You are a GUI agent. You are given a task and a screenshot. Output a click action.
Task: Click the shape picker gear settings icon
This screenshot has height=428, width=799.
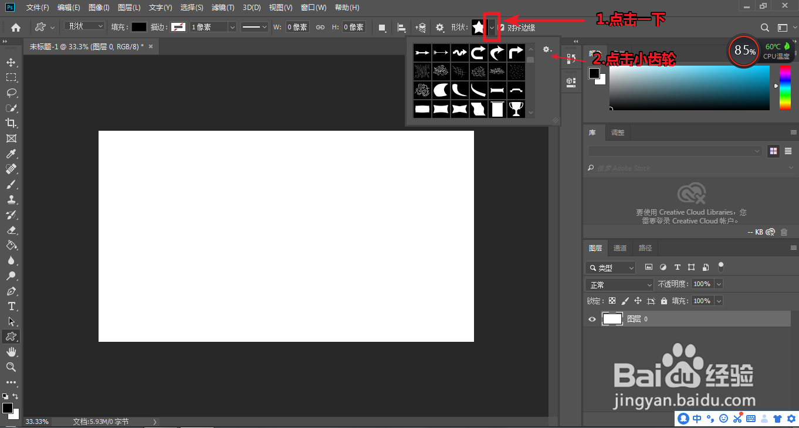[x=547, y=50]
